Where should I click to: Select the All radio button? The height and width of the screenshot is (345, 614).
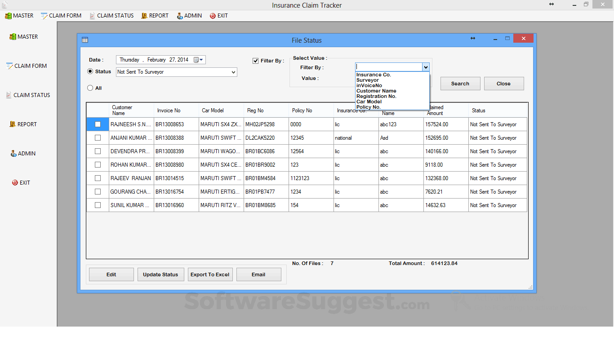pyautogui.click(x=90, y=88)
